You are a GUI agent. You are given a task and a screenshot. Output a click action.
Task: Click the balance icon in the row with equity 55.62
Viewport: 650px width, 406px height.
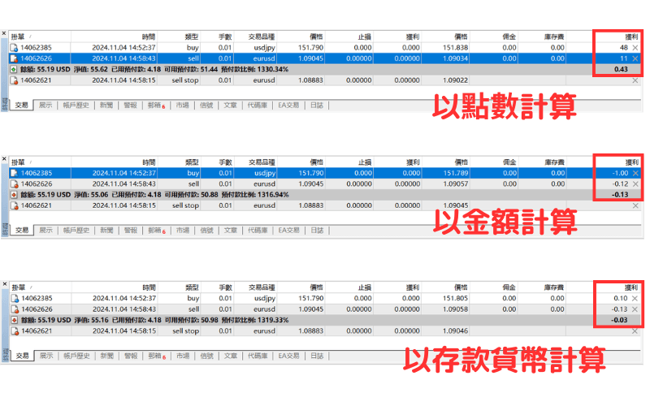click(14, 69)
